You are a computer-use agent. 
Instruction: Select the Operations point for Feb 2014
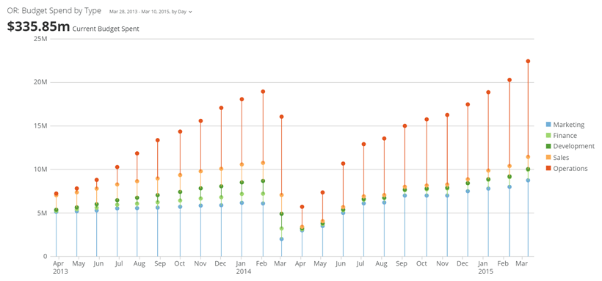263,92
